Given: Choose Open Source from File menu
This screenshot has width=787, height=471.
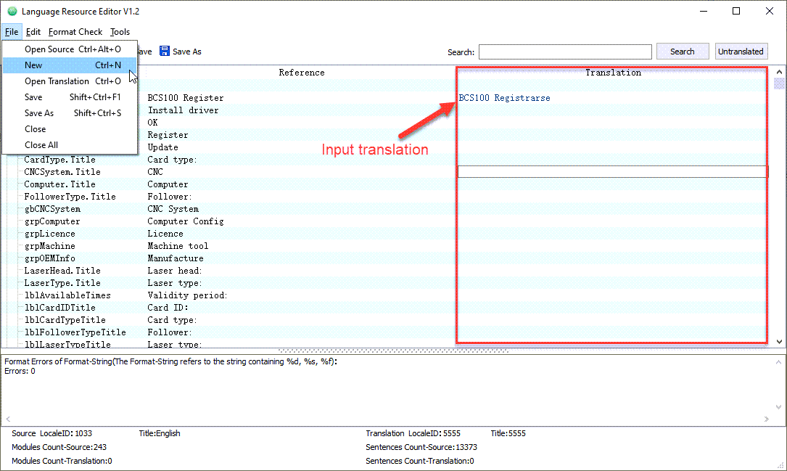Looking at the screenshot, I should pyautogui.click(x=70, y=49).
